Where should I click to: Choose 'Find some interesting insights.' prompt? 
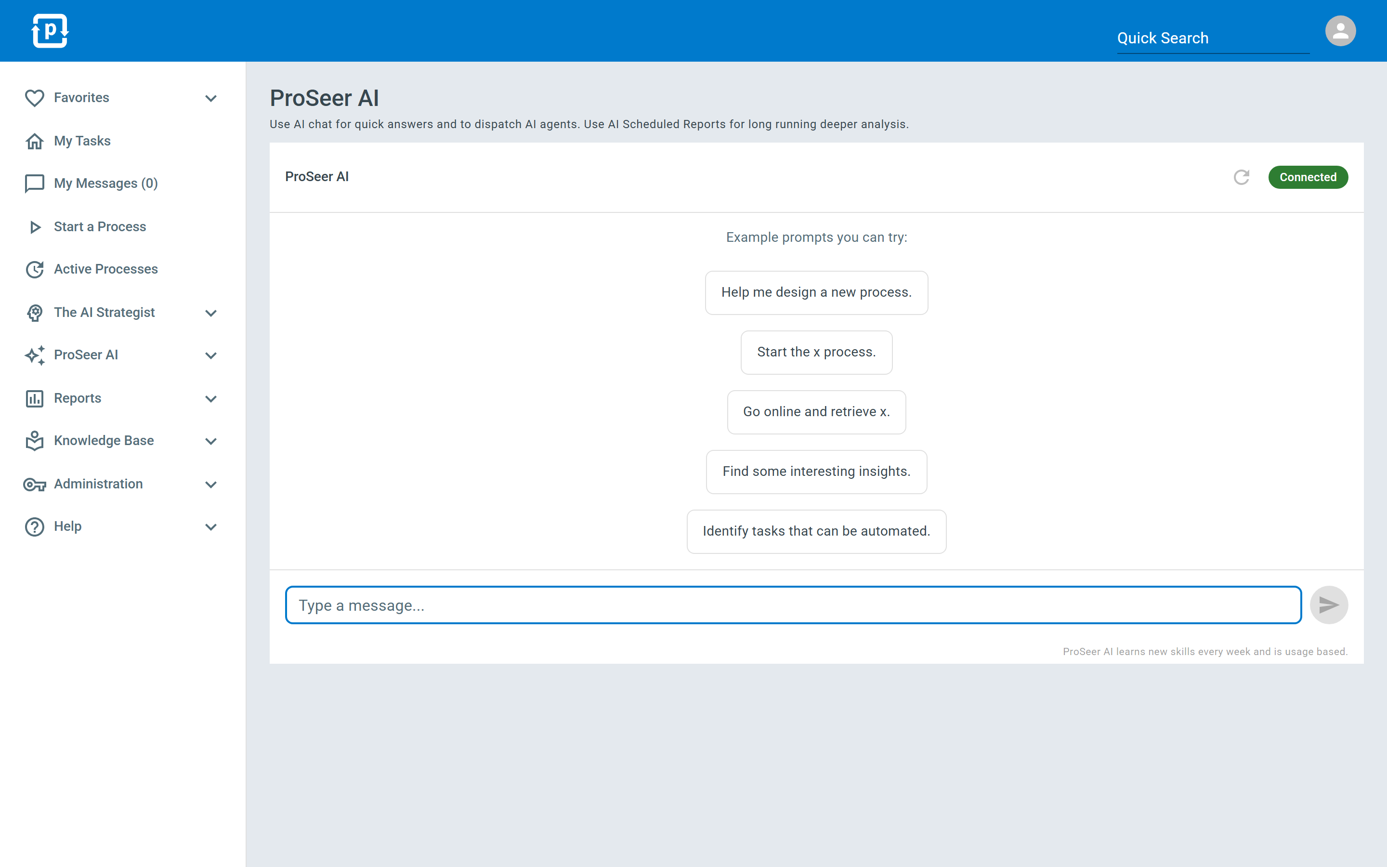[x=816, y=472]
